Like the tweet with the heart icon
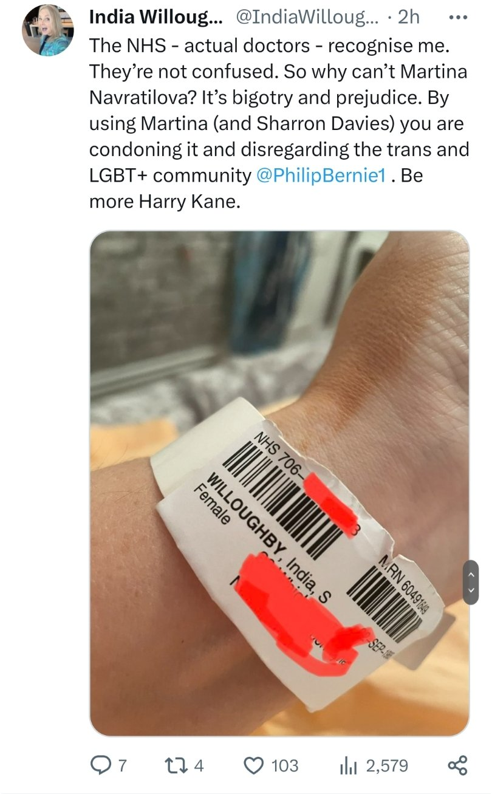The height and width of the screenshot is (794, 492). point(254,765)
